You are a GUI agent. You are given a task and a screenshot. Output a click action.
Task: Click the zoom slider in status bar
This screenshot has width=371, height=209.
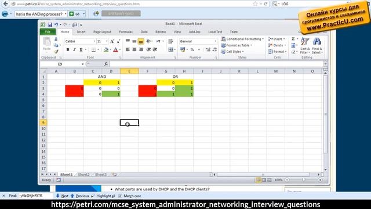(304, 180)
